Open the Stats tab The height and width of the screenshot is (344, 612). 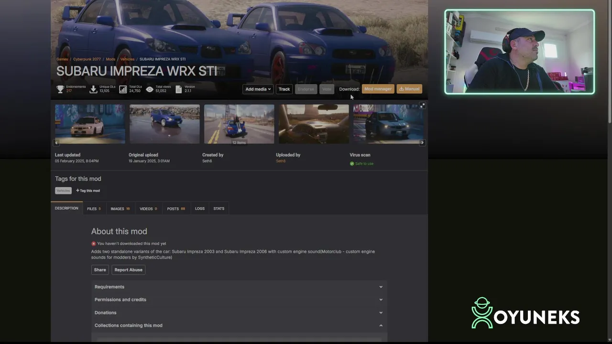pos(219,209)
